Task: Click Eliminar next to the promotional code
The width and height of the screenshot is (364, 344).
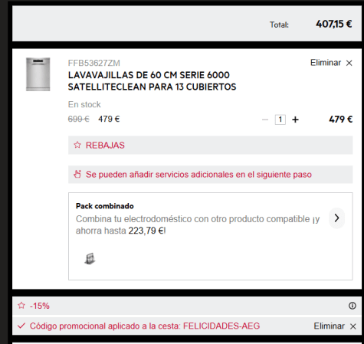Action: (x=329, y=326)
